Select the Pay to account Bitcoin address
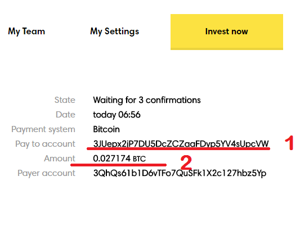The height and width of the screenshot is (226, 300). pos(181,144)
